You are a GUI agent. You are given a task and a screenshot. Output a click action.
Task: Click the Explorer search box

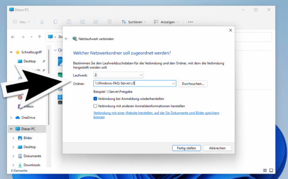tap(253, 37)
